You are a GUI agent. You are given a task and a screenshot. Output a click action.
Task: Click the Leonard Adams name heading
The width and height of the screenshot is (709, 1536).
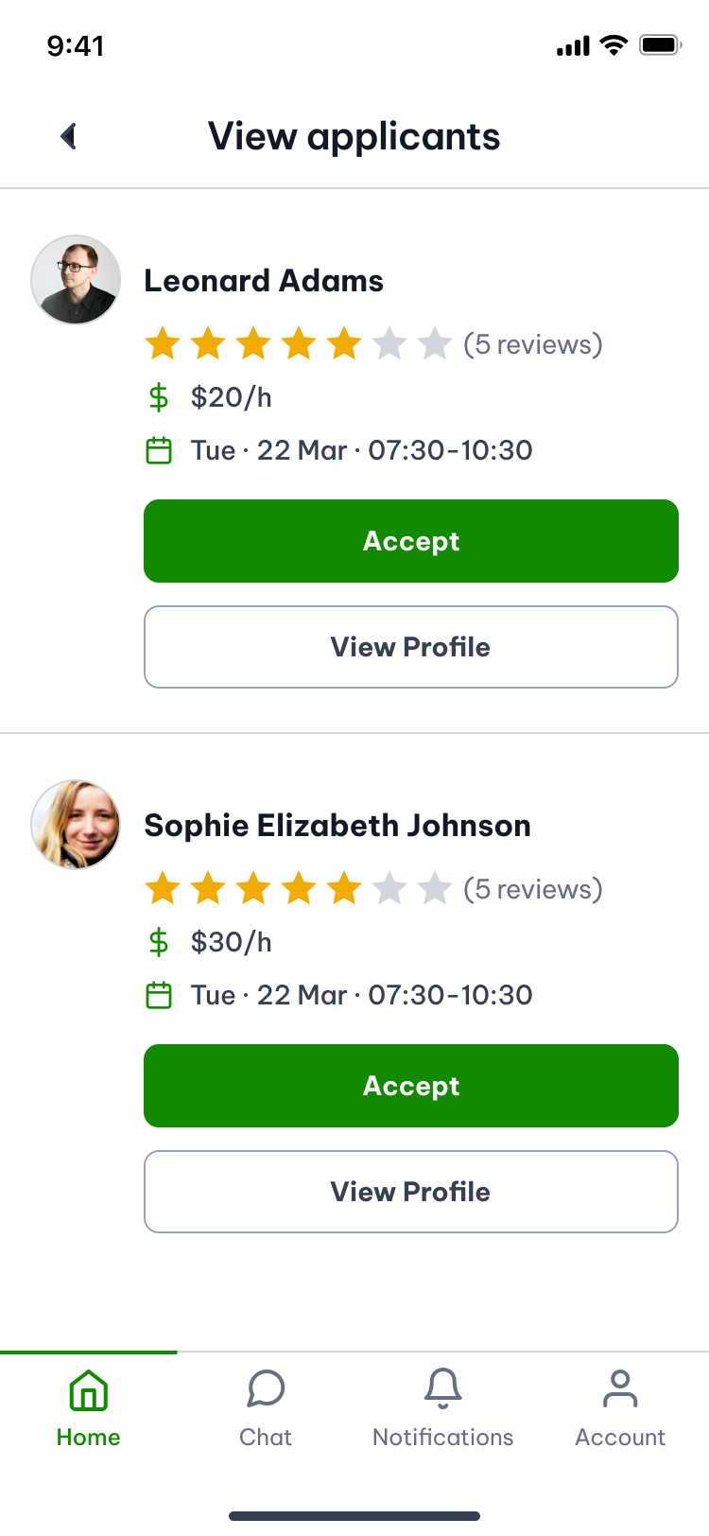pyautogui.click(x=264, y=281)
